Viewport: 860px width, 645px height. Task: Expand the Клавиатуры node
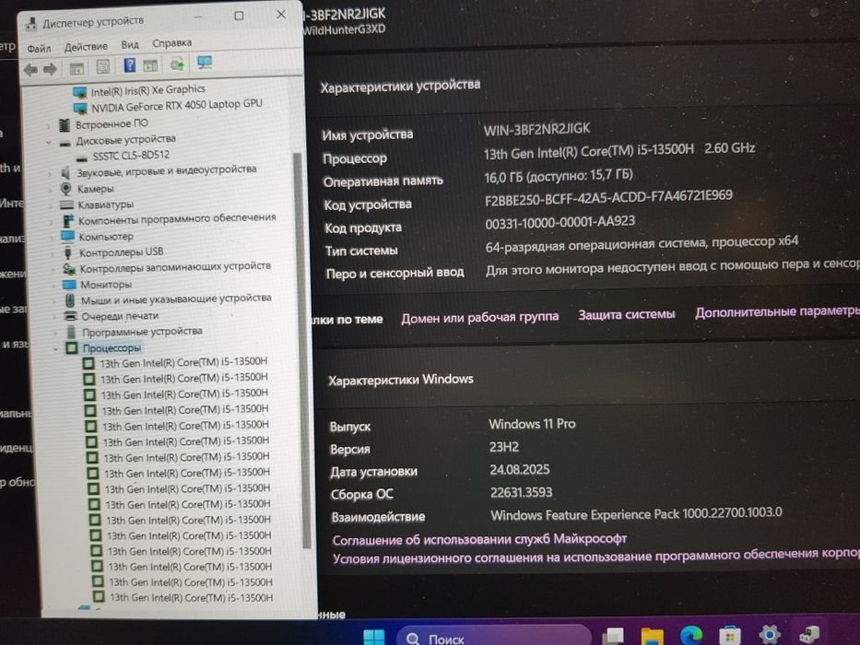(x=51, y=205)
